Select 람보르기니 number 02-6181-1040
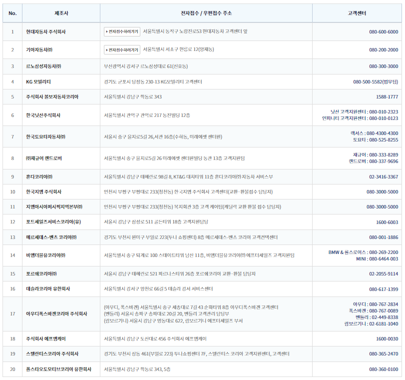Viewport: 405px width, 380px height. (x=384, y=323)
